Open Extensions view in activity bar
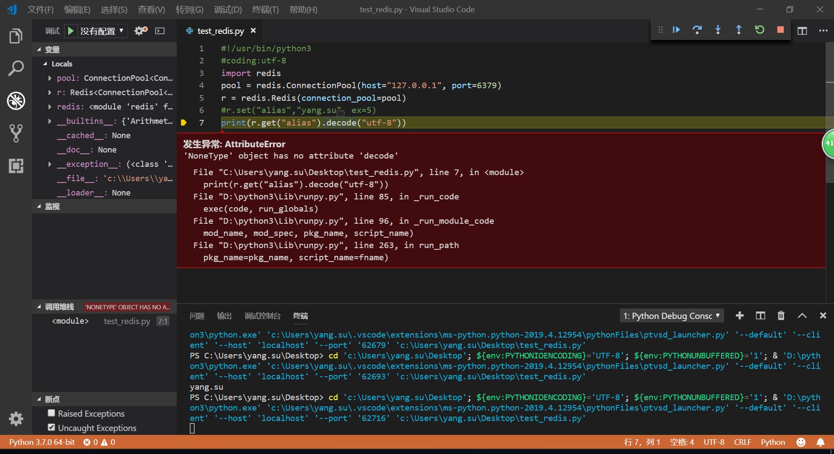 16,166
